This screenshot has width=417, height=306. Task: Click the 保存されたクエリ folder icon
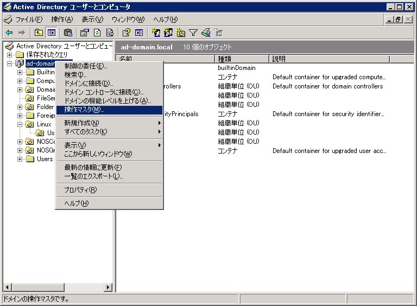pos(20,55)
